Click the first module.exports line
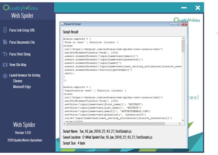 [77, 39]
